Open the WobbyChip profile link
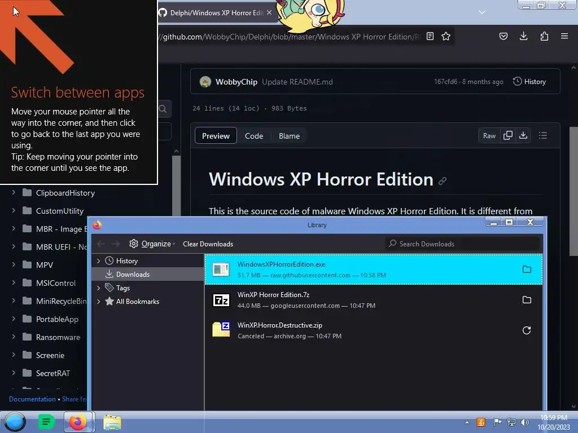This screenshot has width=578, height=433. point(237,82)
